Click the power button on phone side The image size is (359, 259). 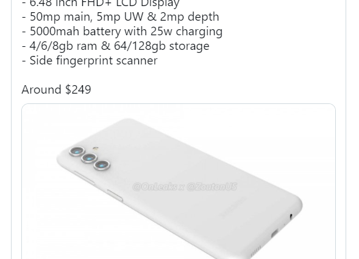pos(115,196)
